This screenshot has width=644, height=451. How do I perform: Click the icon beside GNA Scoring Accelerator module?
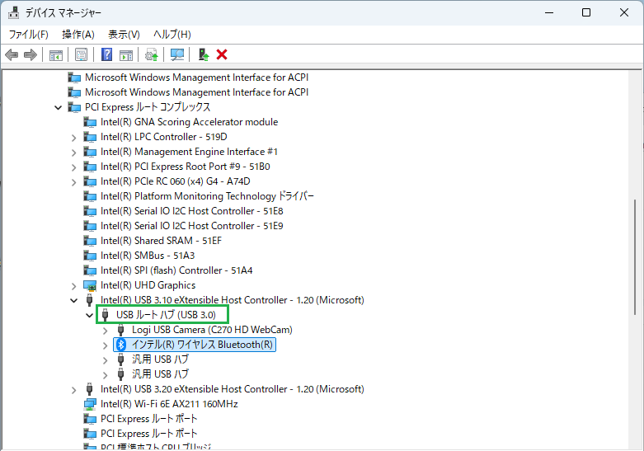[90, 122]
